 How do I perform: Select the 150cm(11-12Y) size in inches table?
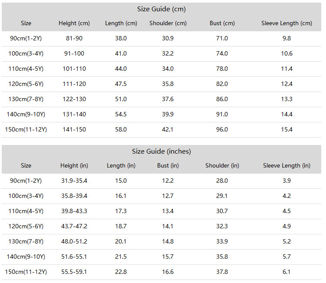[x=26, y=272]
